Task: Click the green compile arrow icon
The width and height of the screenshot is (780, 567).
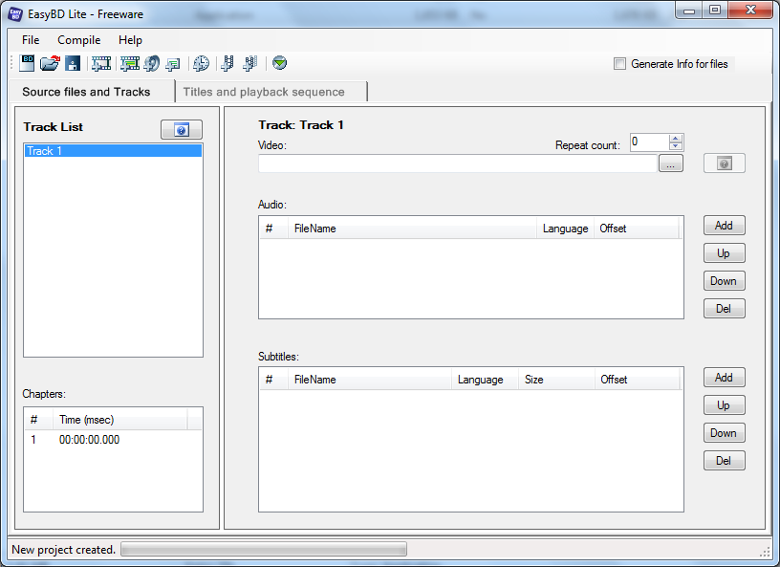Action: (x=279, y=63)
